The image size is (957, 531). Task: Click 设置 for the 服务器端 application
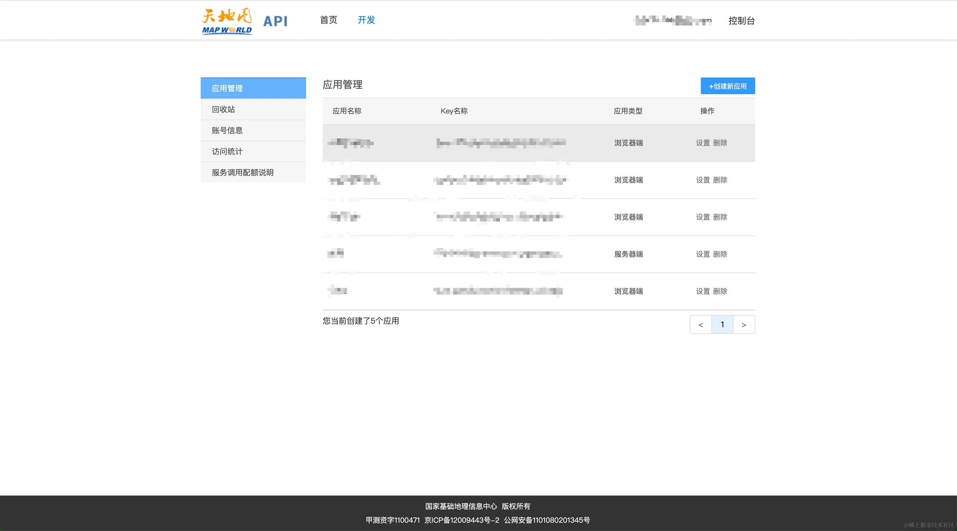click(x=703, y=254)
